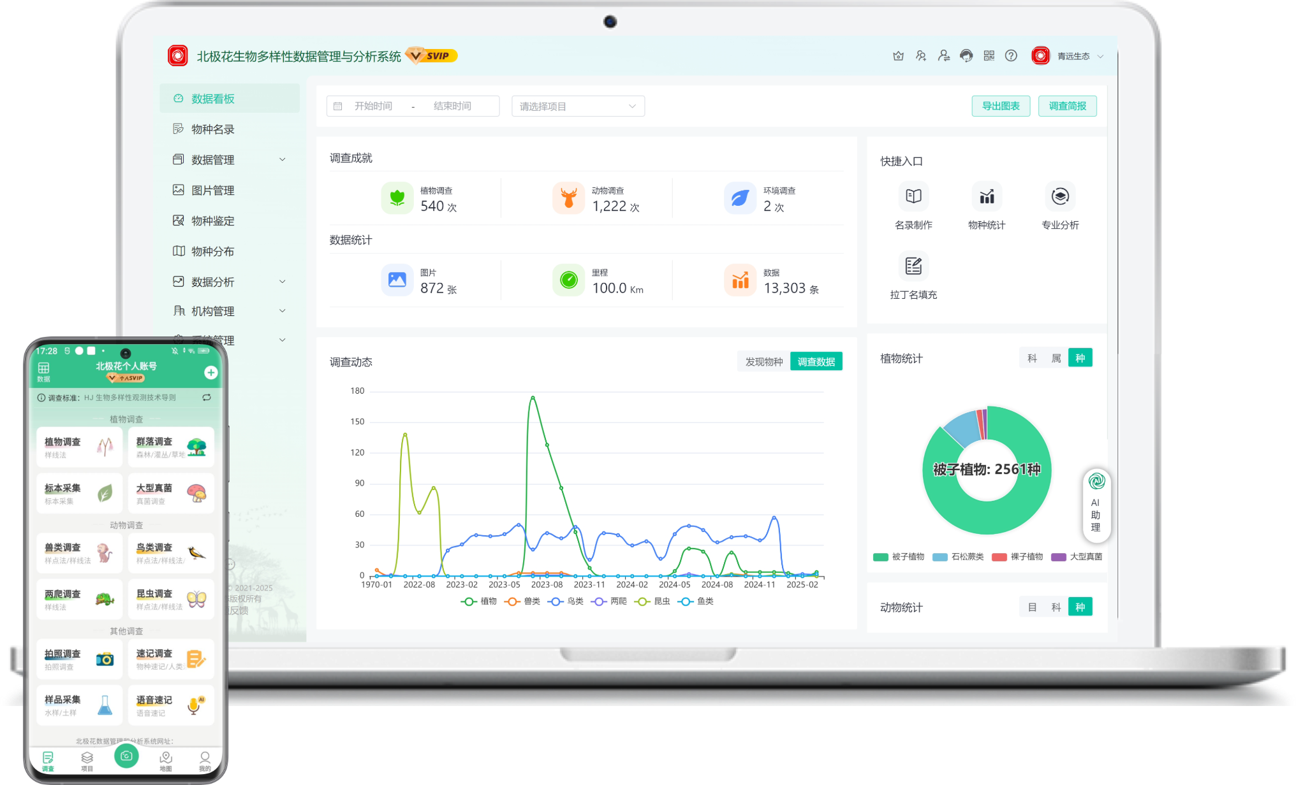Click 被子植物 green legend swatch

(x=880, y=557)
